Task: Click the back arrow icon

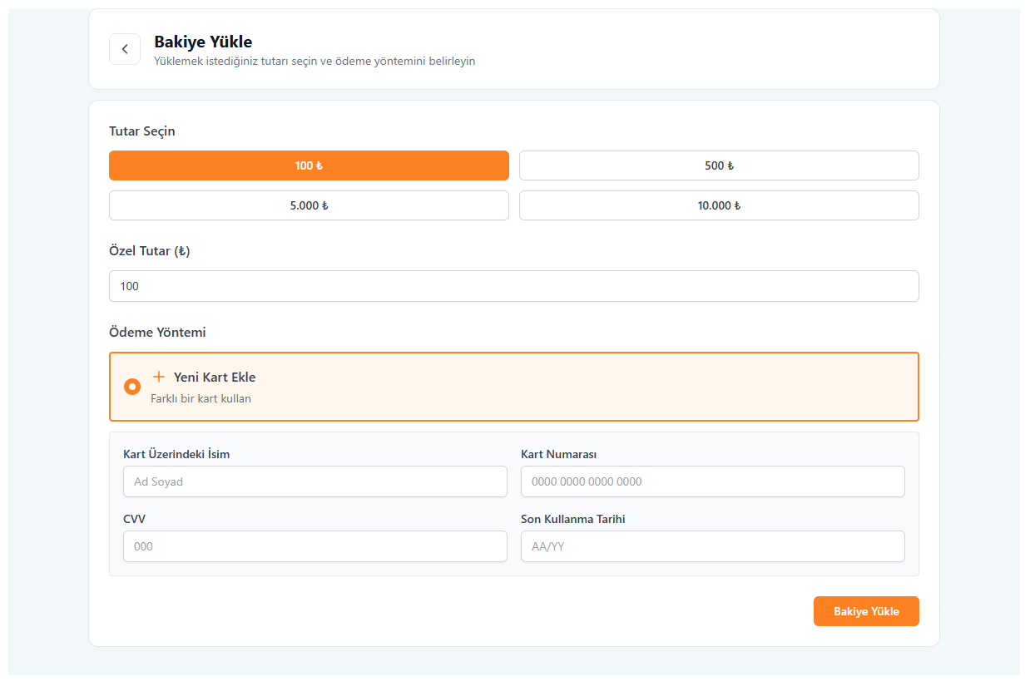Action: 125,49
